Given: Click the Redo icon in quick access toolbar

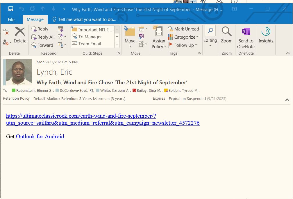Looking at the screenshot, I should (x=32, y=9).
